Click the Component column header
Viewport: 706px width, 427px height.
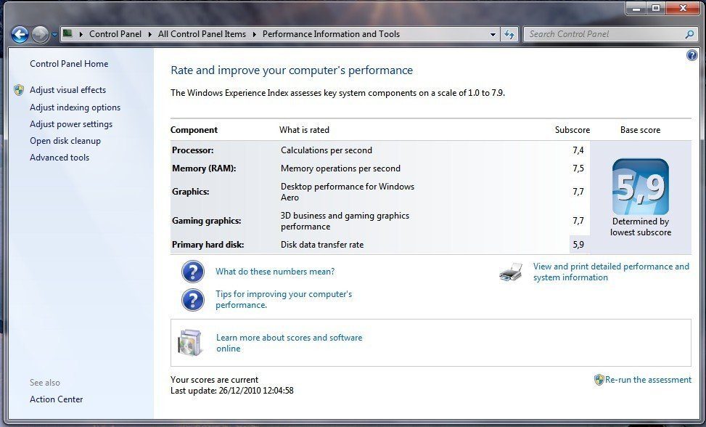pyautogui.click(x=194, y=130)
